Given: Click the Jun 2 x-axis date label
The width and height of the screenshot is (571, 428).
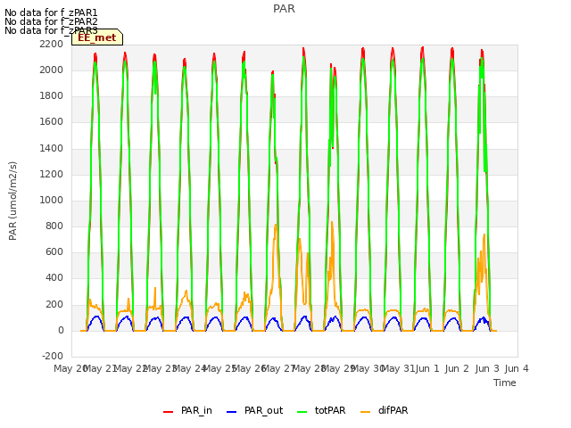Looking at the screenshot, I should [x=457, y=368].
